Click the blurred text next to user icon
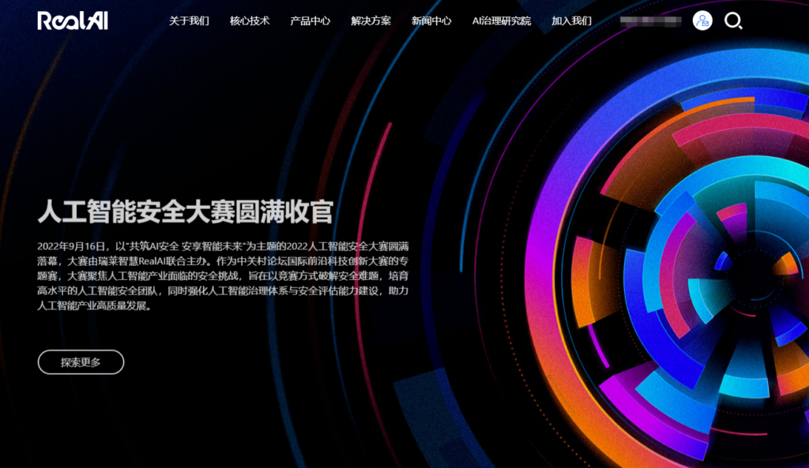This screenshot has width=809, height=468. [x=651, y=21]
